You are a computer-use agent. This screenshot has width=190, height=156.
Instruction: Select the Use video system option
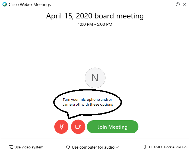coord(26,147)
